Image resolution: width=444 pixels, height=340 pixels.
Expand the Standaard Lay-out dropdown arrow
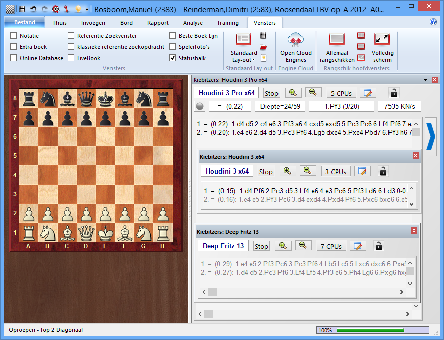pyautogui.click(x=254, y=60)
